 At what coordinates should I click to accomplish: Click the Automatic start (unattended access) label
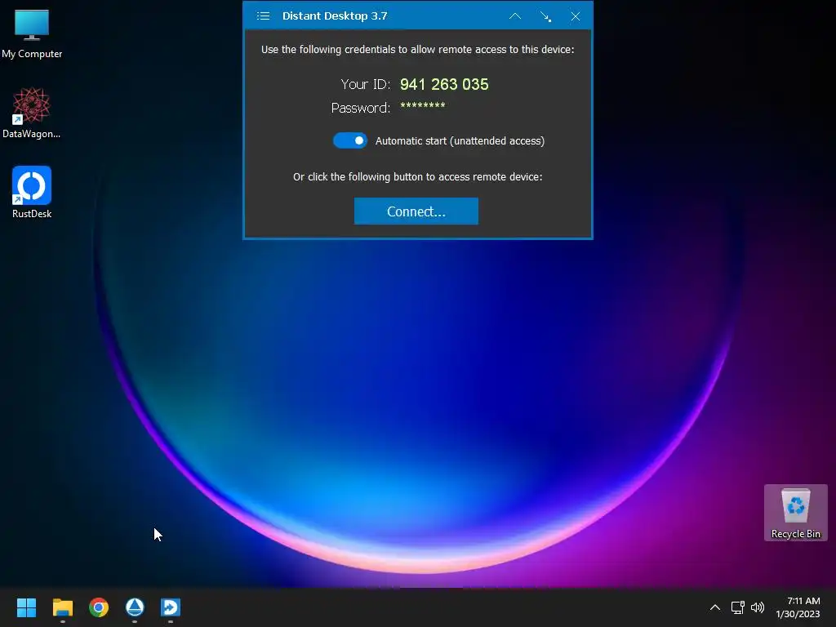pyautogui.click(x=460, y=140)
